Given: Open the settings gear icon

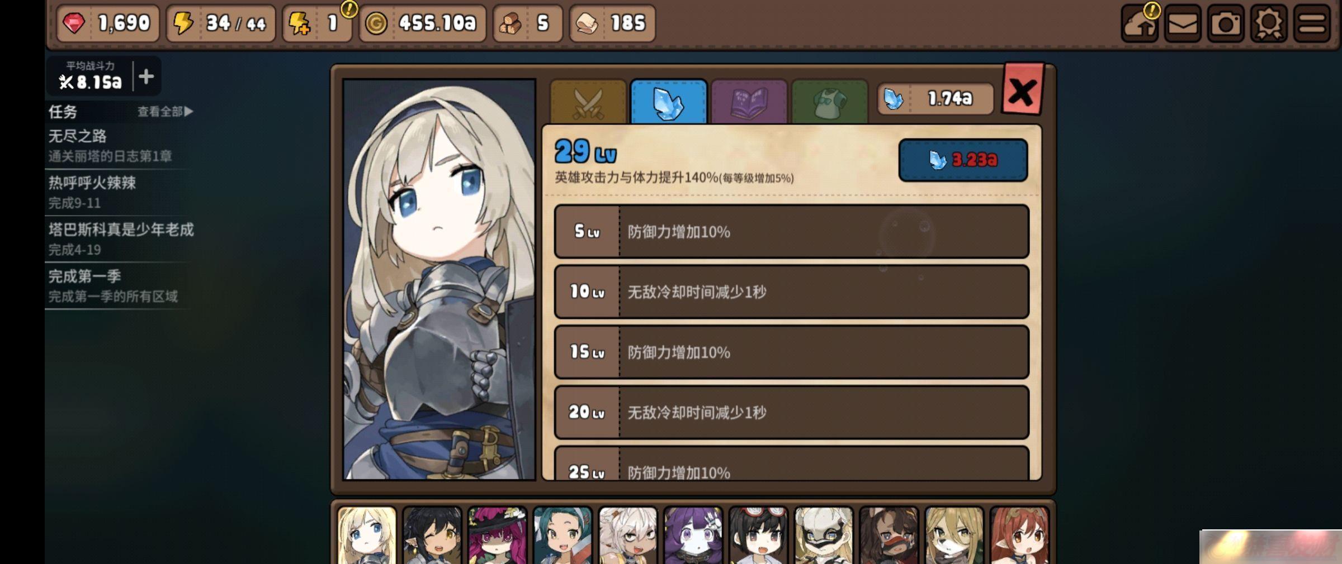Looking at the screenshot, I should pyautogui.click(x=1269, y=23).
